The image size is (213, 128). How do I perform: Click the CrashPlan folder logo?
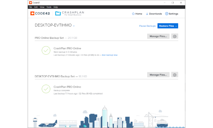58,13
